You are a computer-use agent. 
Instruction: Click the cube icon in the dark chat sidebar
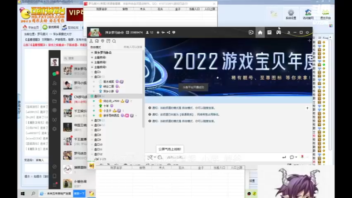(x=55, y=92)
